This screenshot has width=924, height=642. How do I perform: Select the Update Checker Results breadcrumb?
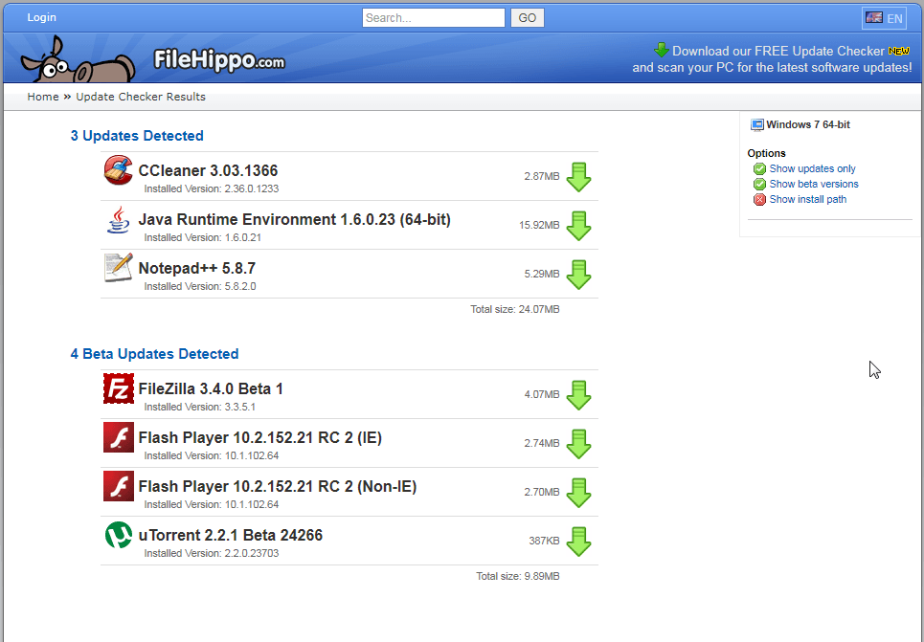[x=140, y=97]
